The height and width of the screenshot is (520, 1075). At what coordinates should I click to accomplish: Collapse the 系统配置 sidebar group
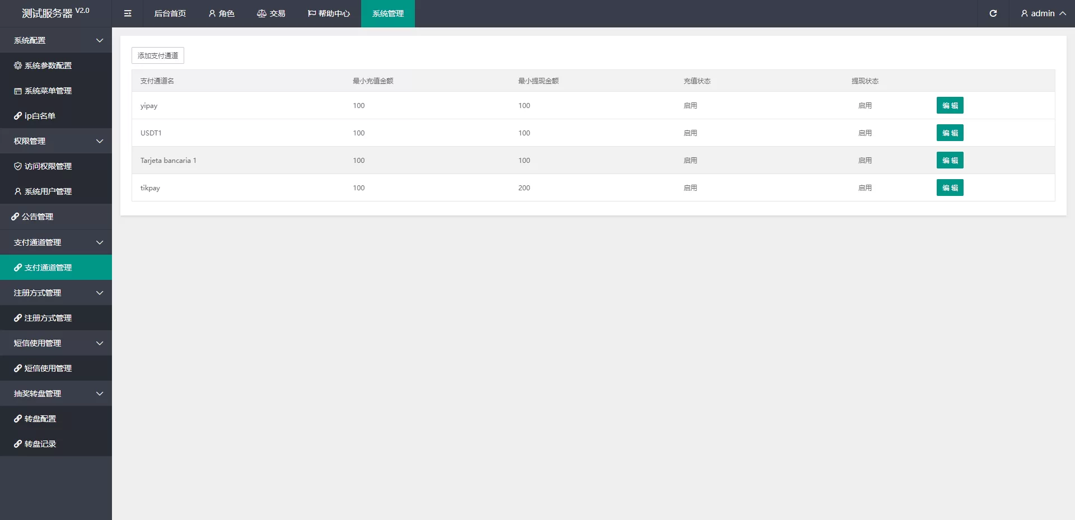(x=56, y=40)
